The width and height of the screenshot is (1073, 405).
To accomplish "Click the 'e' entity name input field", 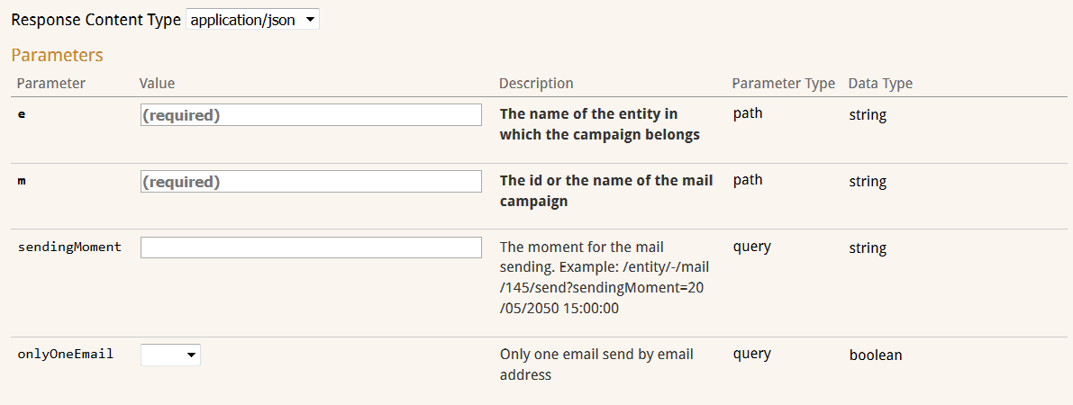I will (x=311, y=115).
